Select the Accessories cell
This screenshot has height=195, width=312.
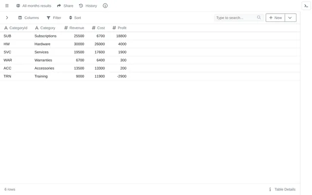pyautogui.click(x=44, y=68)
